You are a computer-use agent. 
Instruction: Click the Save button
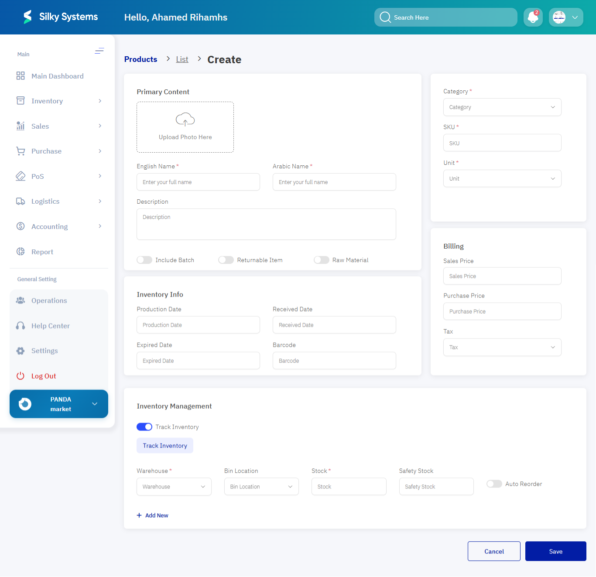(x=555, y=551)
